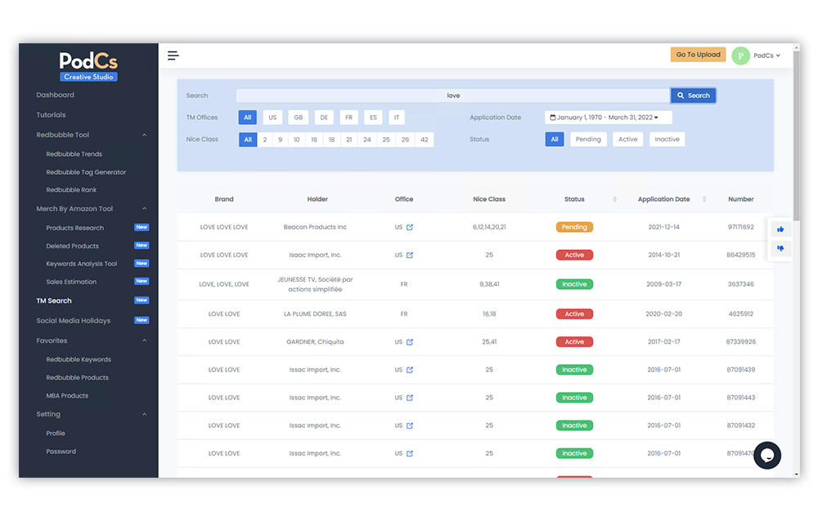Viewport: 818px width, 521px height.
Task: Open the Application Date range picker
Action: 609,118
